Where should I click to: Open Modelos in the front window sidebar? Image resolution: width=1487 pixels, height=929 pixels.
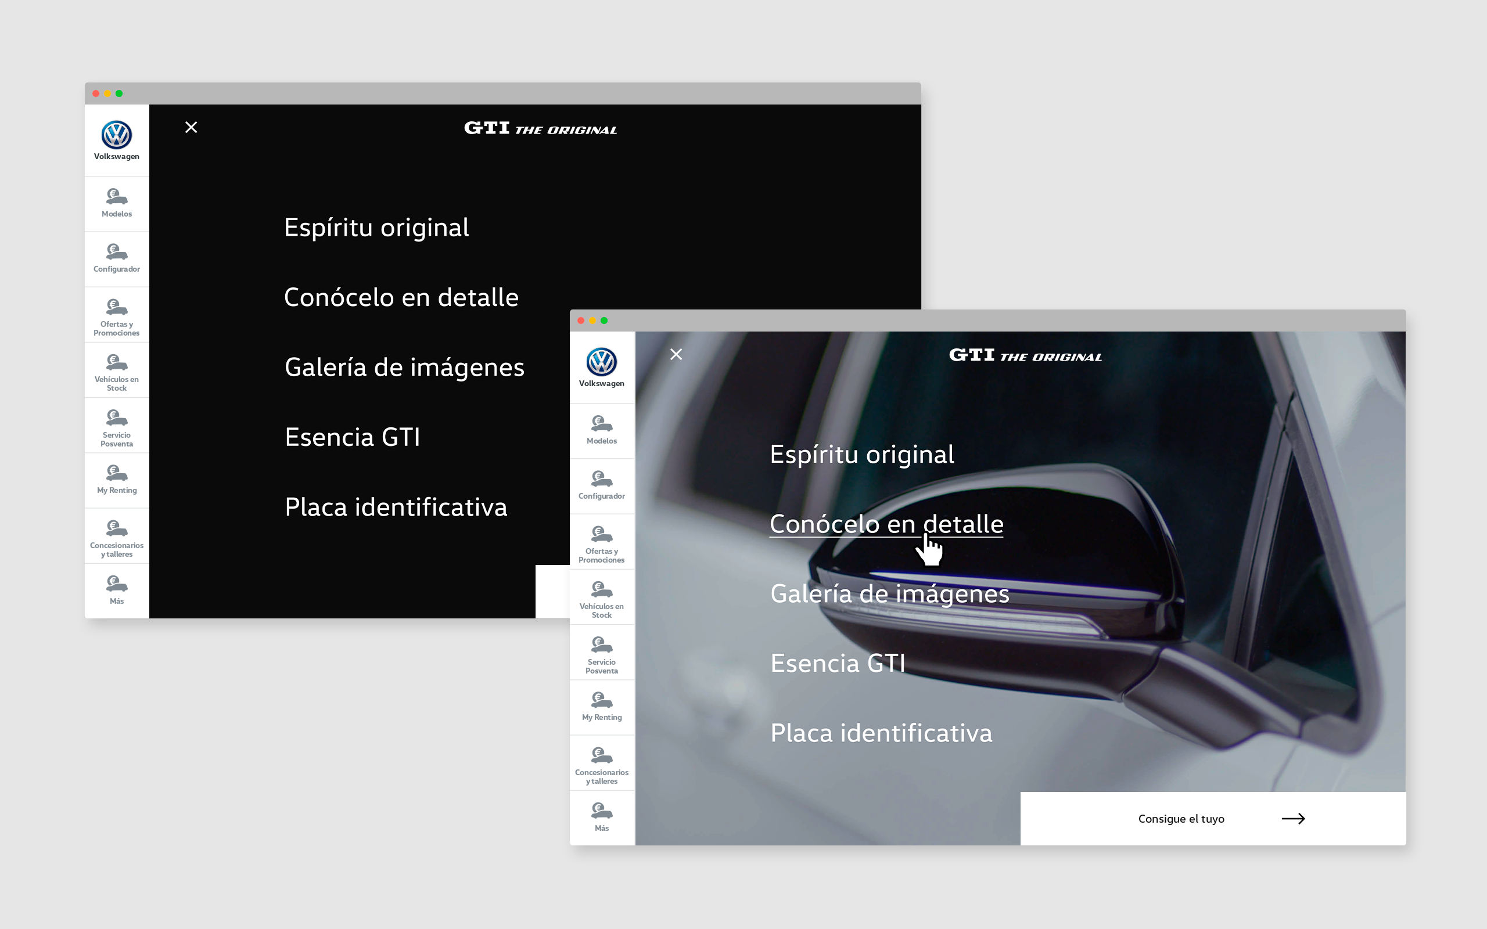point(602,431)
